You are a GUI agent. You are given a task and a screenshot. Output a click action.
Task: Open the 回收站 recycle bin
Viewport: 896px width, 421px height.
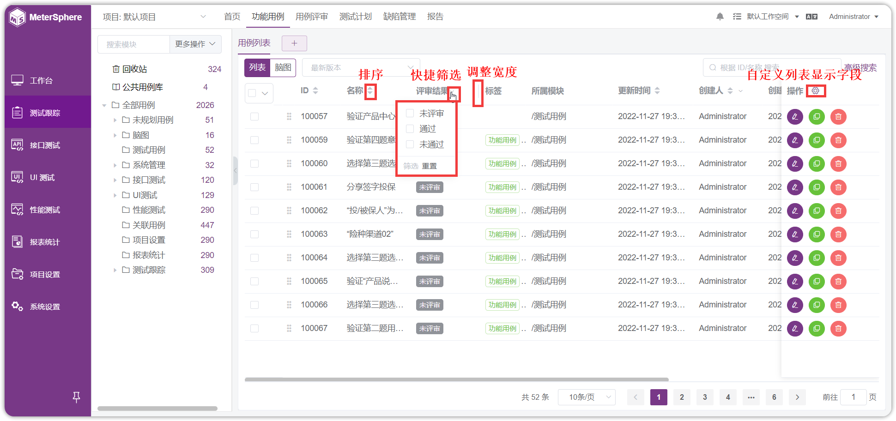(x=130, y=69)
